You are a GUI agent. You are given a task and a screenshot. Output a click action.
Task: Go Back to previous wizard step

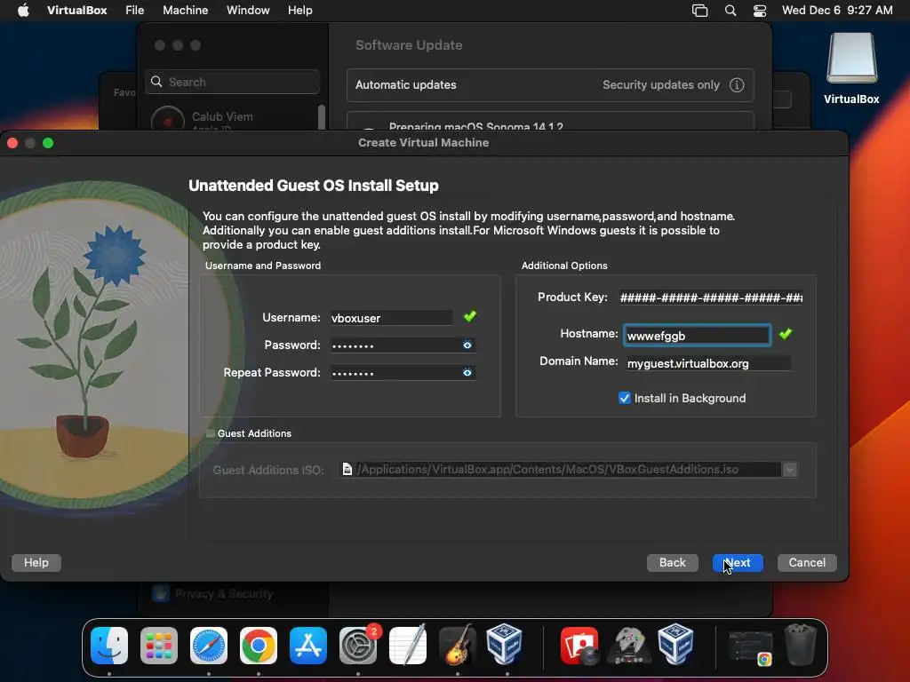tap(672, 562)
